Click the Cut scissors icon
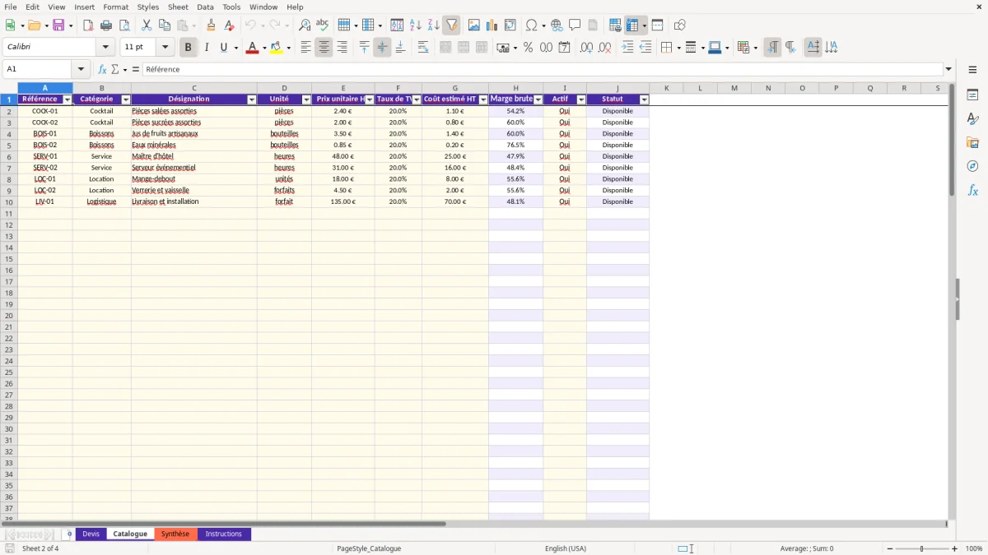988x555 pixels. tap(147, 25)
